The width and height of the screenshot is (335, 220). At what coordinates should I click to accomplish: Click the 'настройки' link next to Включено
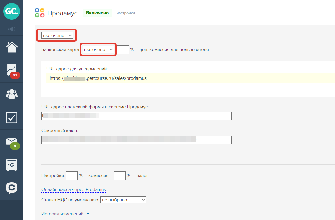tap(125, 13)
